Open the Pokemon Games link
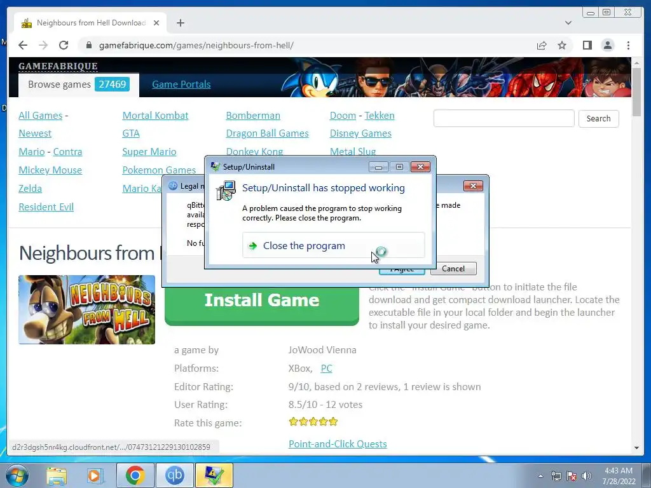651x488 pixels. [x=159, y=170]
